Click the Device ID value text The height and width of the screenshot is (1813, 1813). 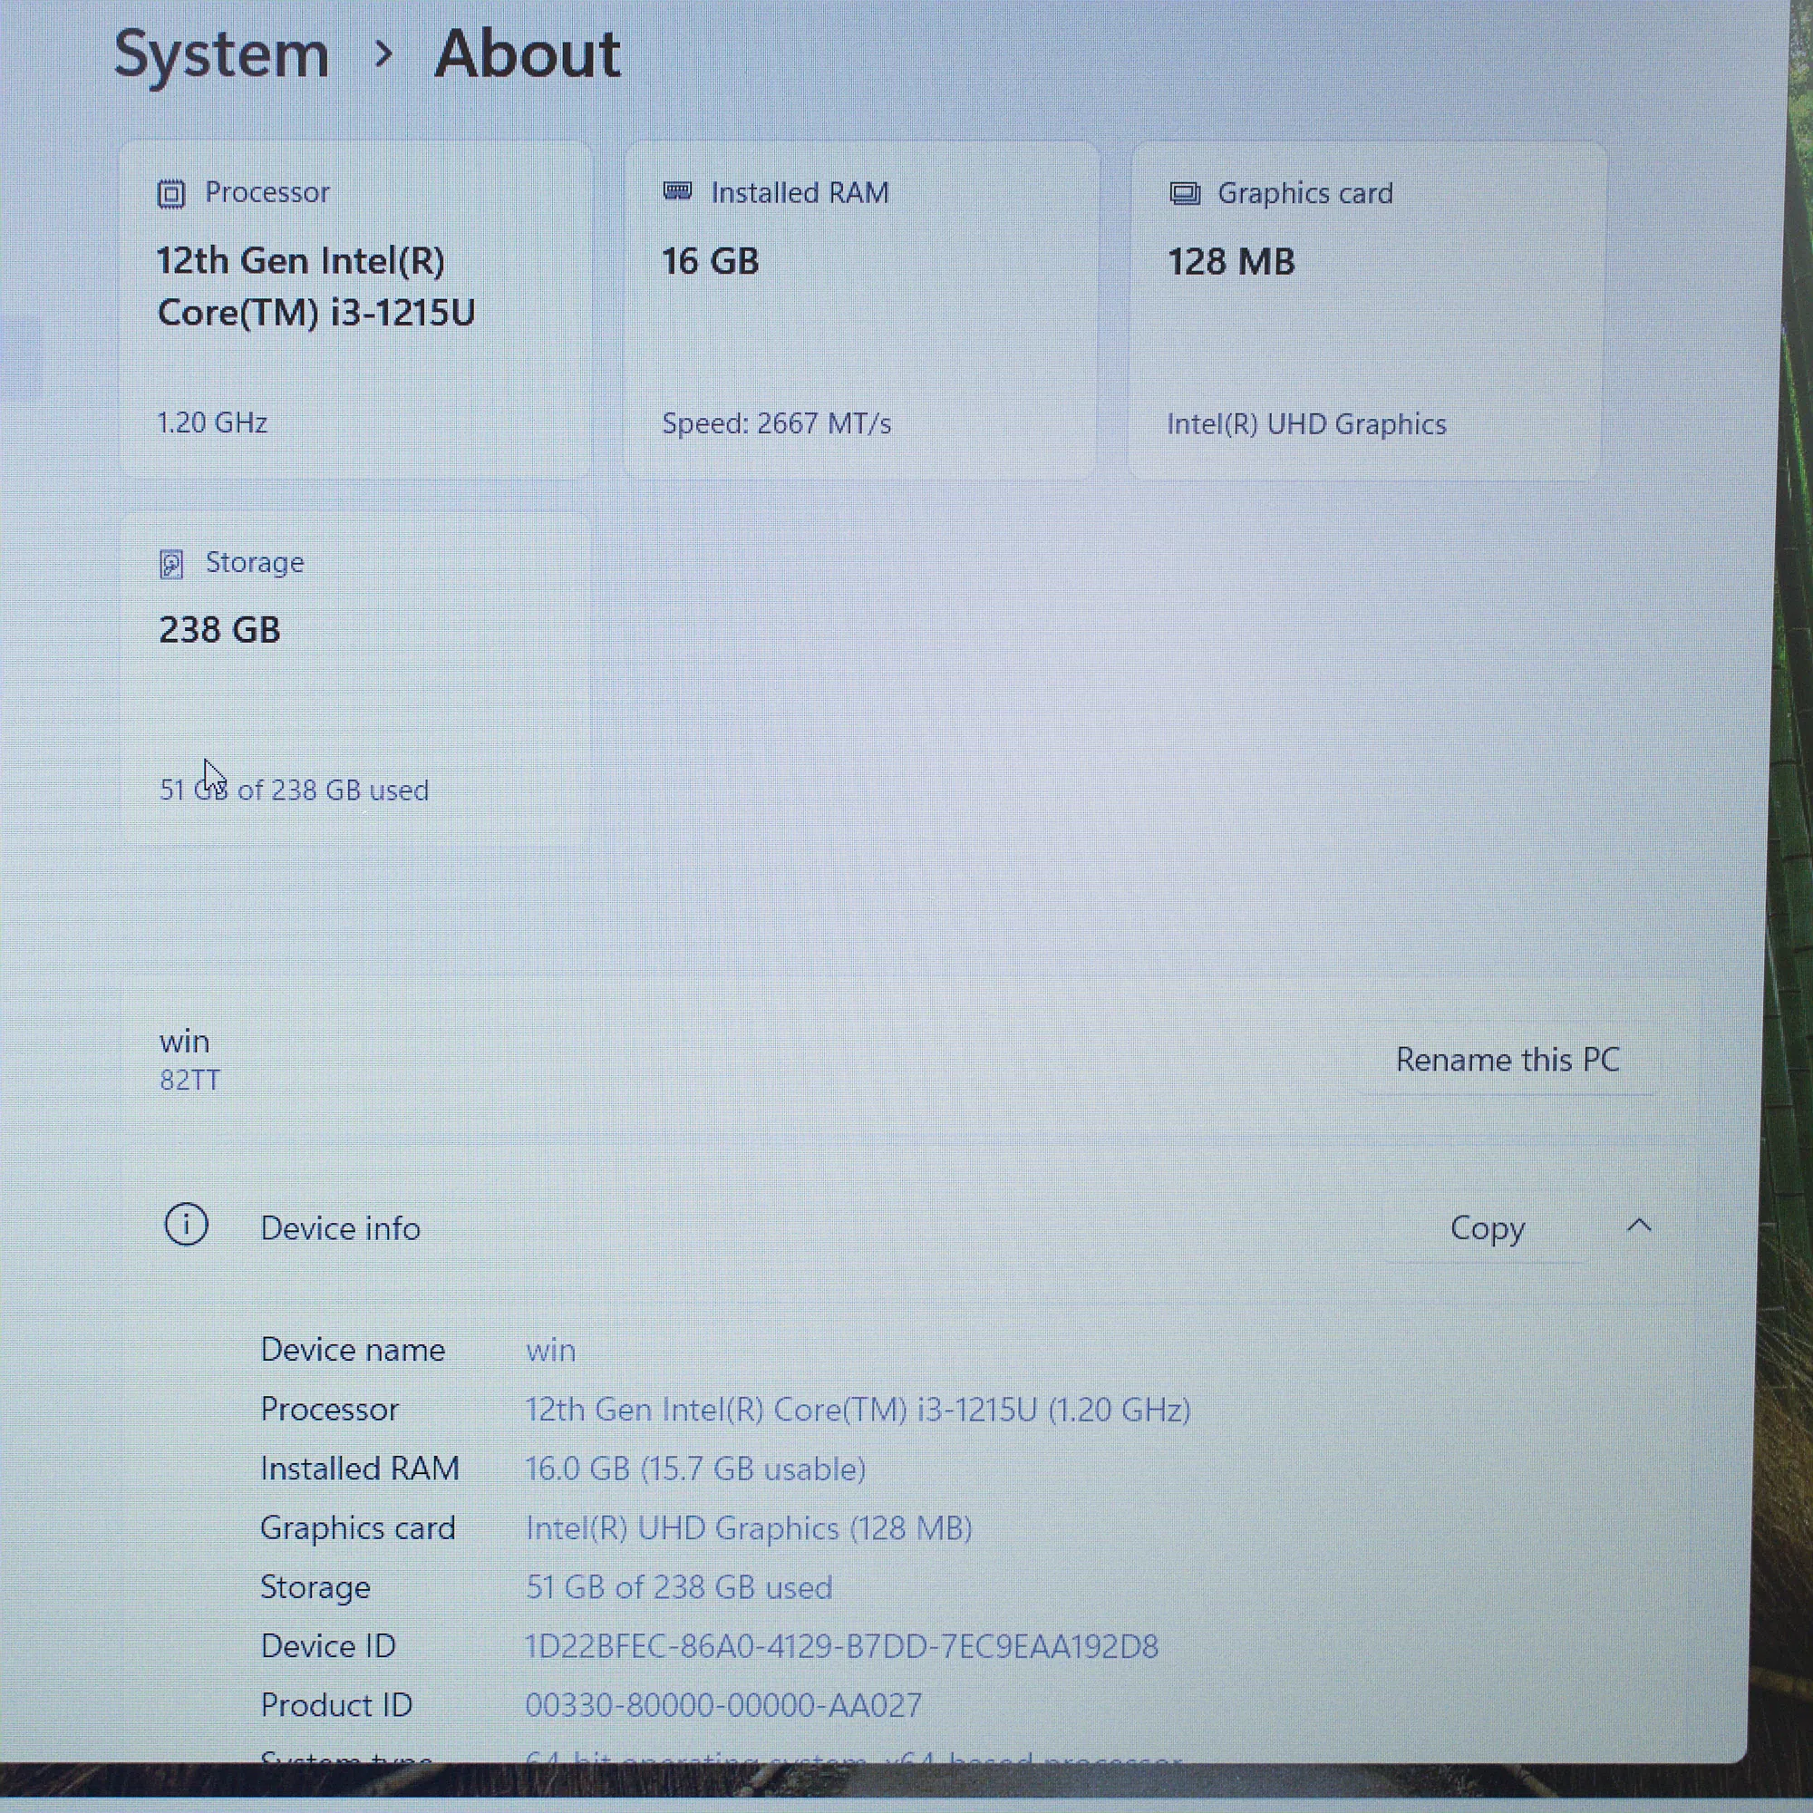(841, 1646)
